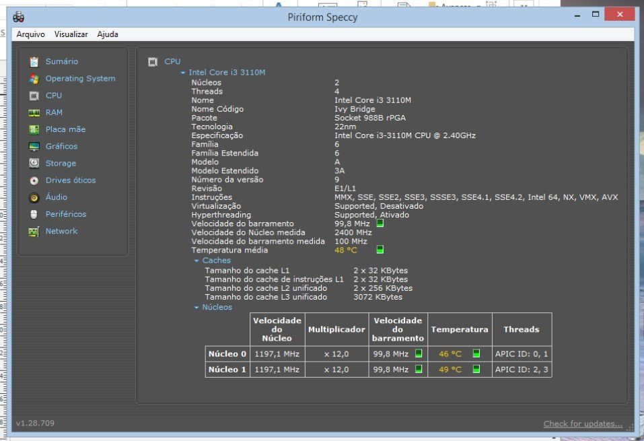Screen dimensions: 644x441
Task: Select Núcleo 0's core speed 1197,1 MHz
Action: point(277,354)
